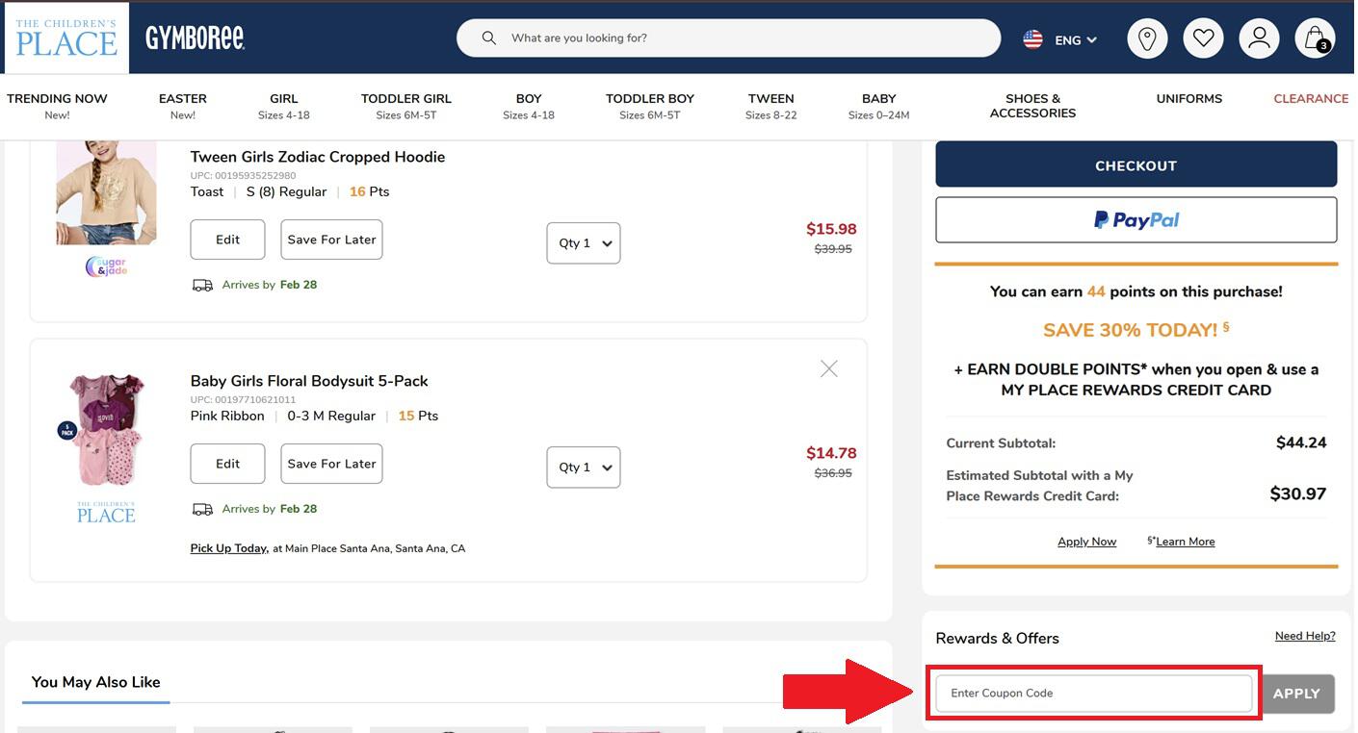This screenshot has height=733, width=1358.
Task: Open Clearance menu
Action: point(1311,98)
